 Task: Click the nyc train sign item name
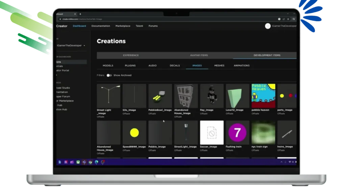pyautogui.click(x=259, y=147)
